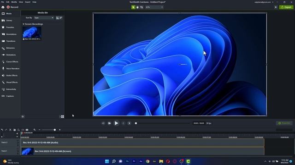Click the Undo icon
Image resolution: width=295 pixels, height=165 pixels.
(x=2, y=130)
